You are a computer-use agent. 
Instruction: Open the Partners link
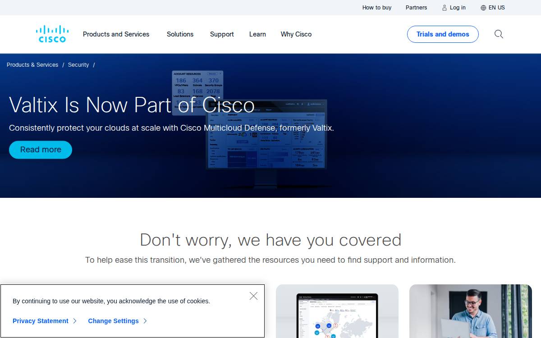(x=416, y=8)
